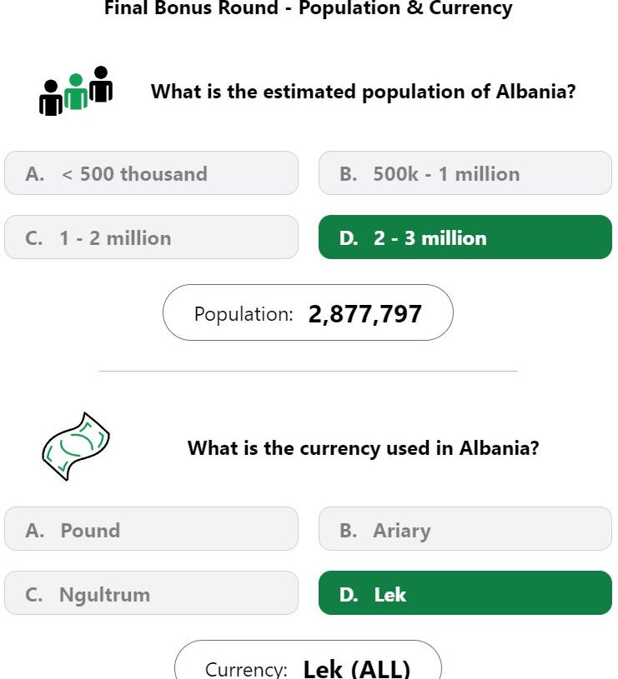
Task: Click the Lek (ALL) currency text
Action: (357, 669)
